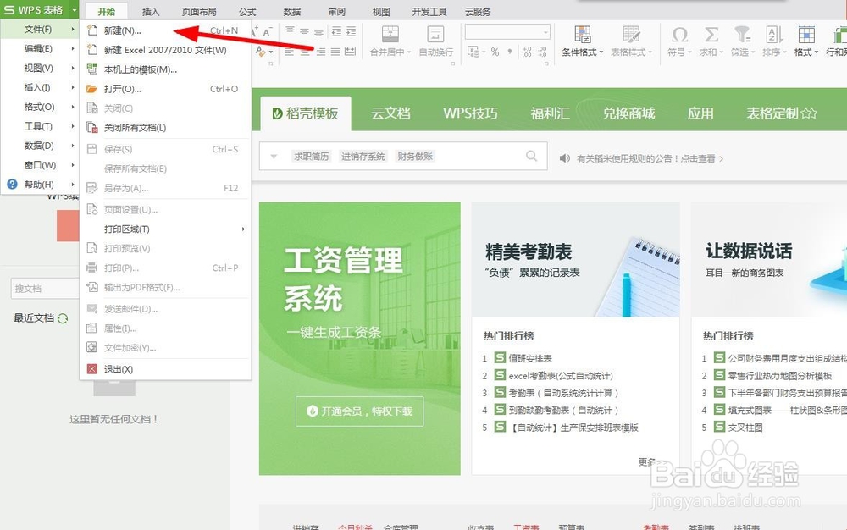Select 新建(N)... from the file menu
This screenshot has height=530, width=847.
[165, 30]
